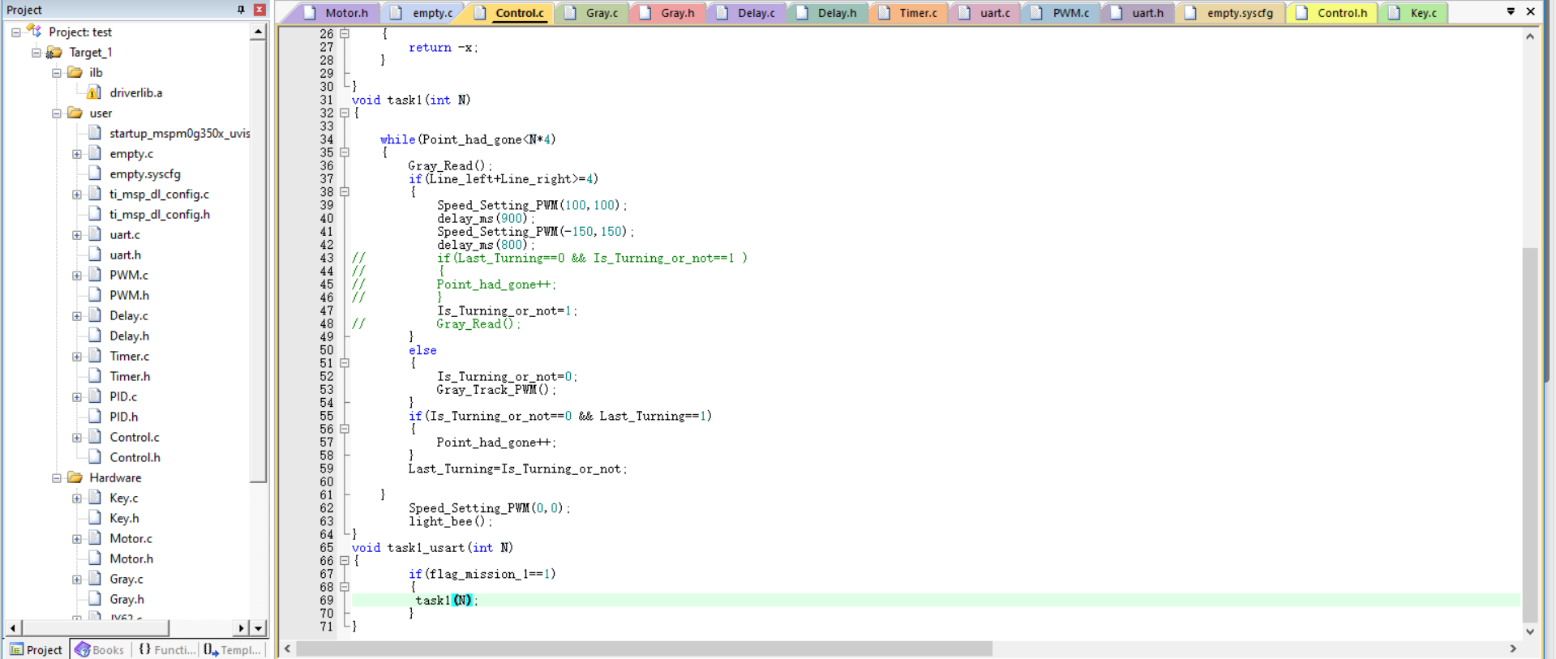1556x659 pixels.
Task: Close the active editor tab X
Action: (1530, 11)
